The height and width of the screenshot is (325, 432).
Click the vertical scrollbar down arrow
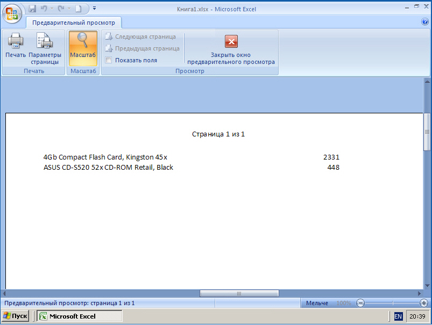coord(427,285)
